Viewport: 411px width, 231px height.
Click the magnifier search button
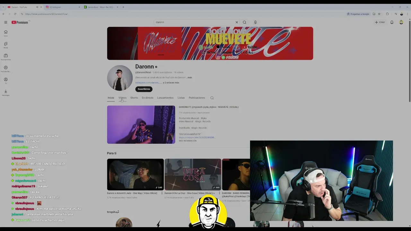pos(244,22)
